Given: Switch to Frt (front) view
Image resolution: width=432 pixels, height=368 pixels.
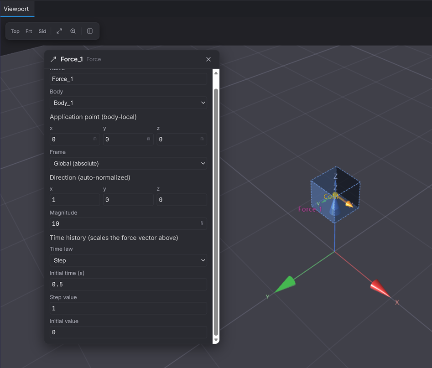Looking at the screenshot, I should tap(29, 31).
